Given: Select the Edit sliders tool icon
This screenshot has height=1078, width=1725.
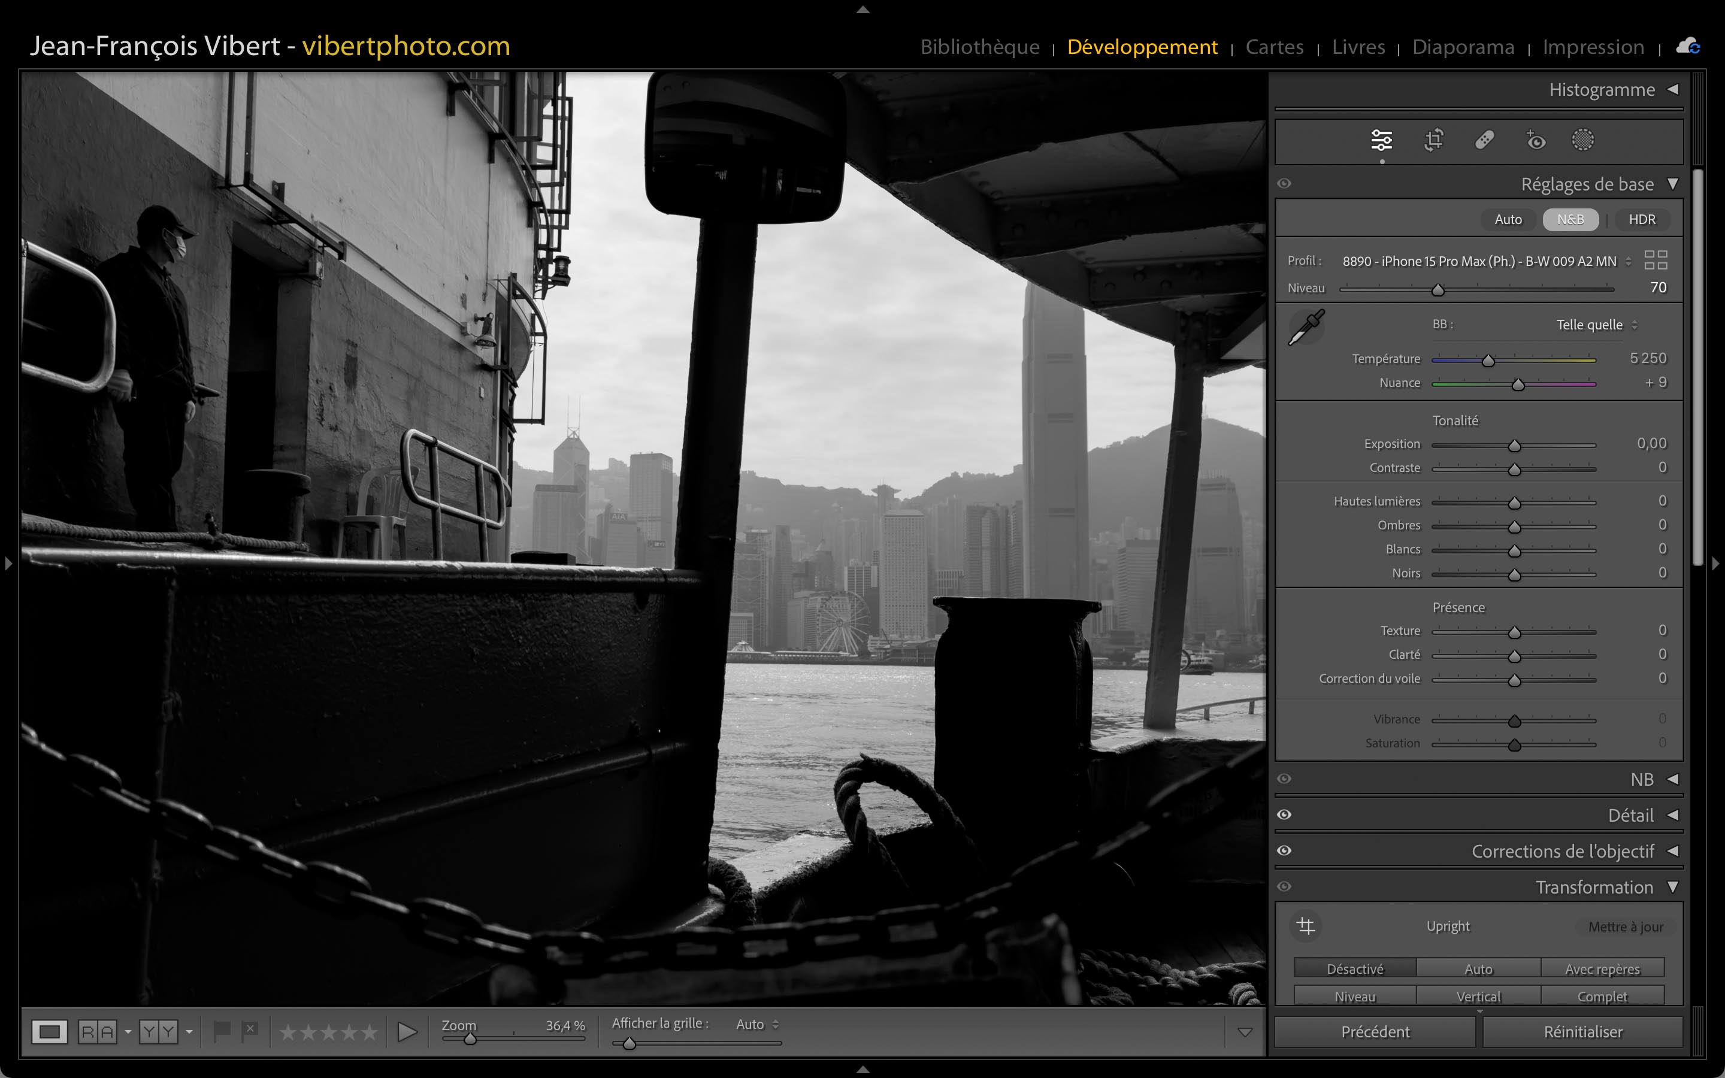Looking at the screenshot, I should pyautogui.click(x=1381, y=140).
